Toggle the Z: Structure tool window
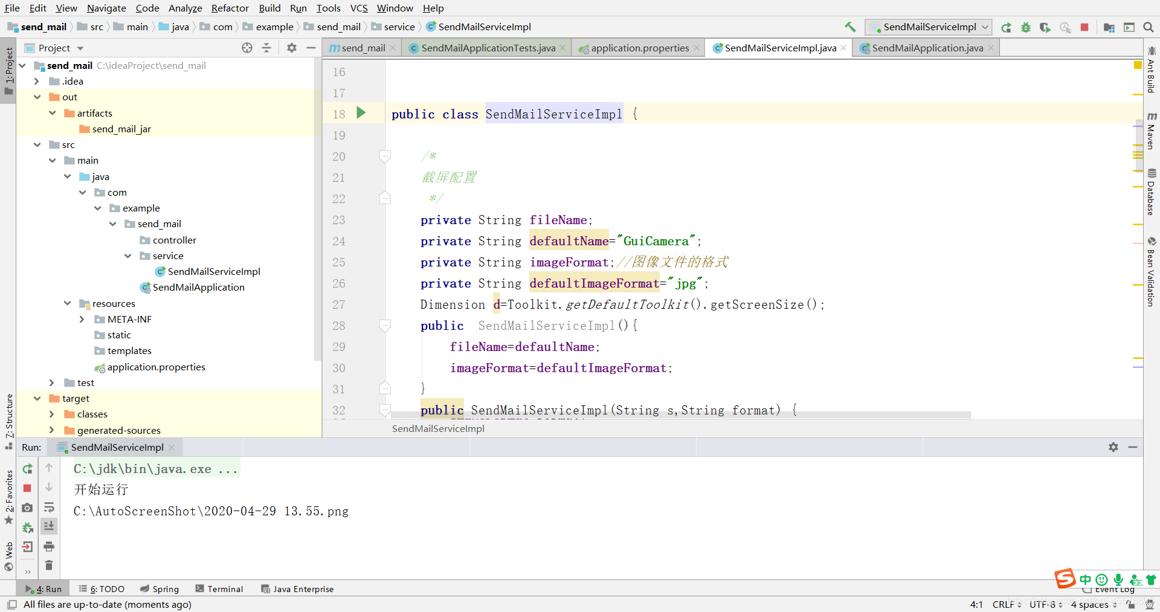Image resolution: width=1160 pixels, height=612 pixels. point(8,421)
